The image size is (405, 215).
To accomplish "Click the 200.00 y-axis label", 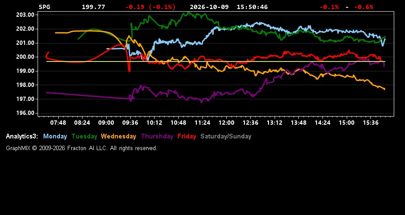I will tap(25, 57).
